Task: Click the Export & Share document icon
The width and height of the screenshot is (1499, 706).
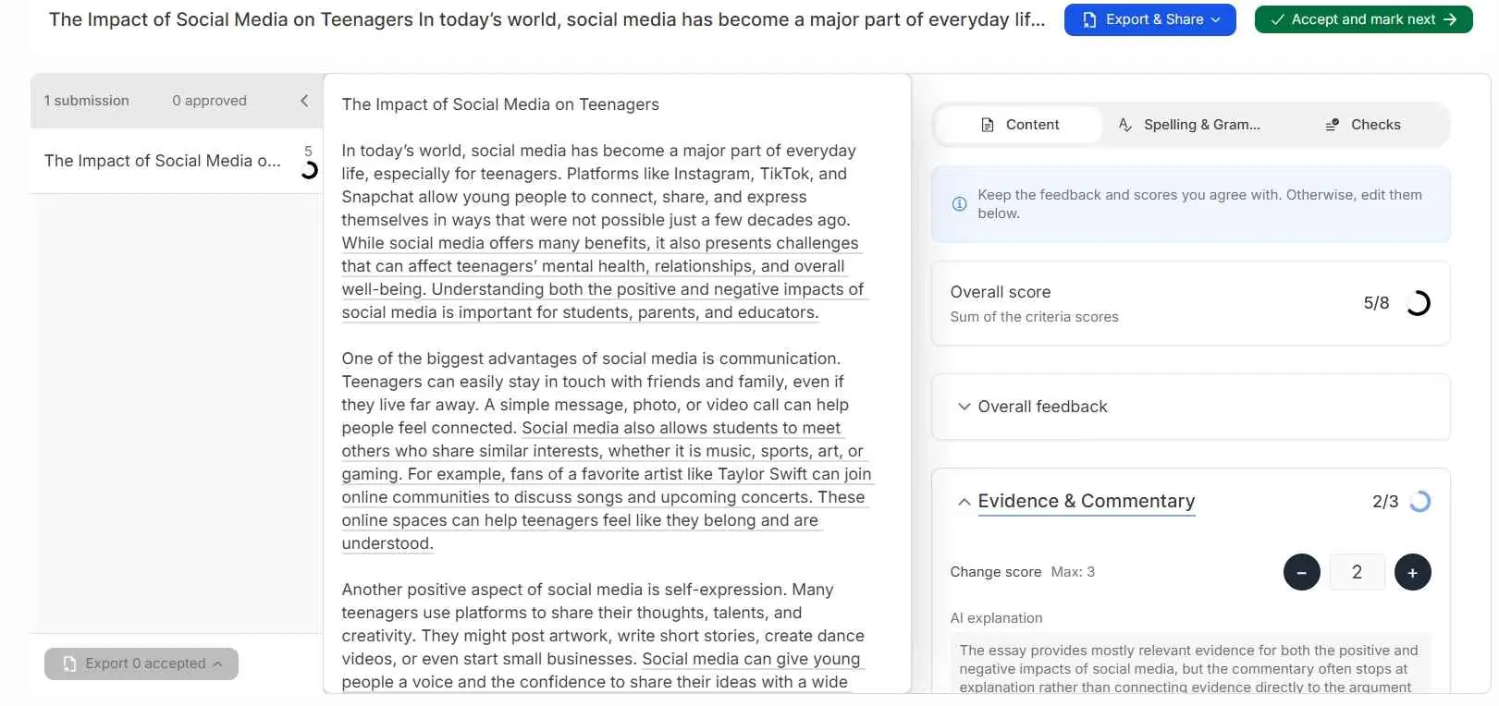Action: pyautogui.click(x=1089, y=19)
